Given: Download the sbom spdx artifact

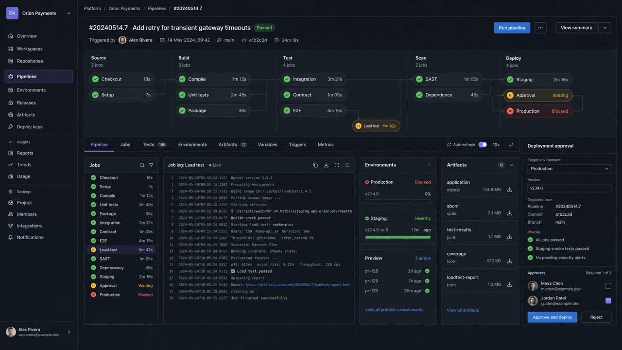Looking at the screenshot, I should point(510,213).
